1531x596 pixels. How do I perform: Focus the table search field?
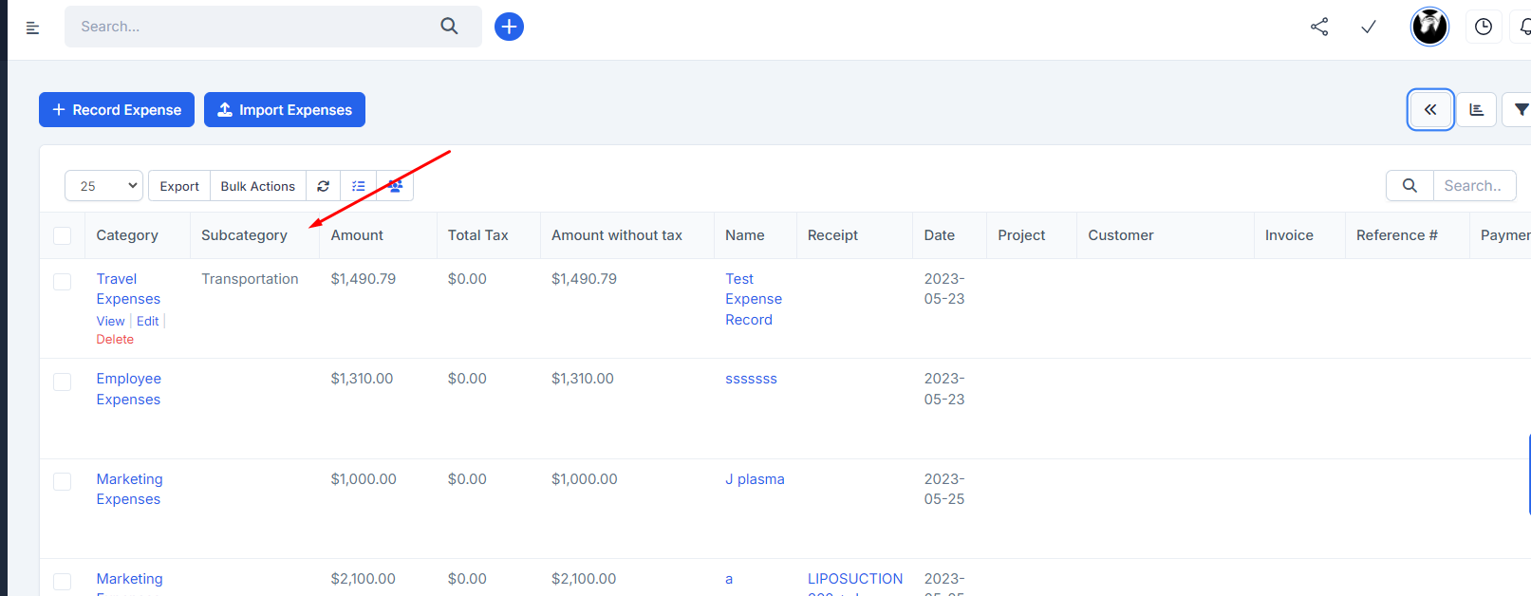1473,186
